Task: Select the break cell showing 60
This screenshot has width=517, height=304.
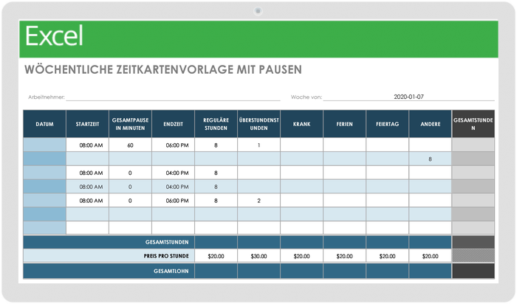Action: click(130, 145)
